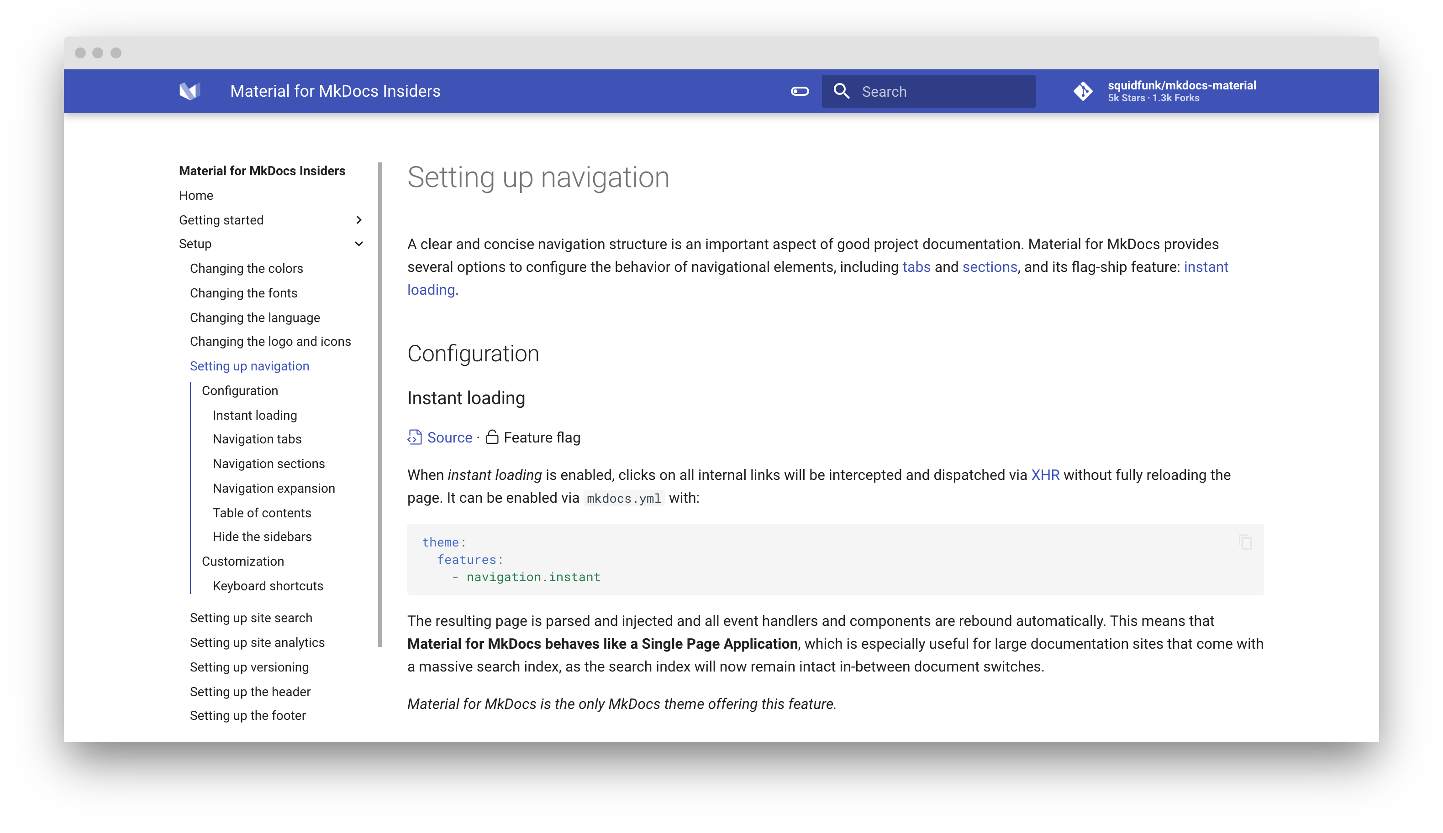Toggle the dark/light color palette switch
The width and height of the screenshot is (1443, 833).
coord(800,91)
